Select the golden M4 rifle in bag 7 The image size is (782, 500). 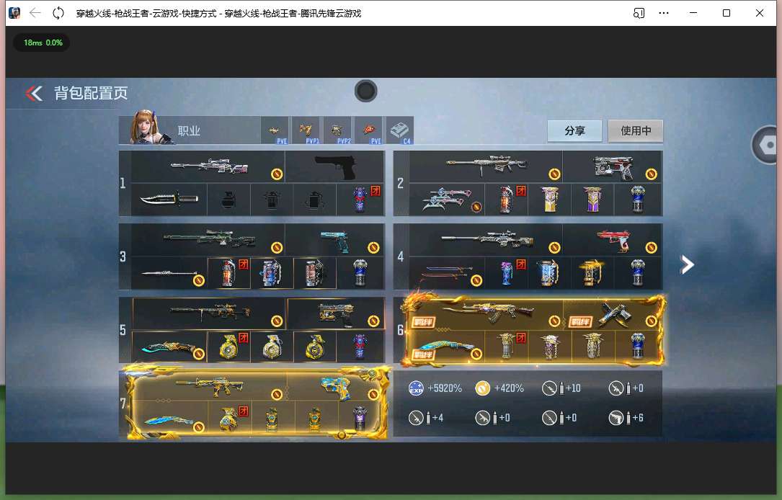[x=210, y=386]
